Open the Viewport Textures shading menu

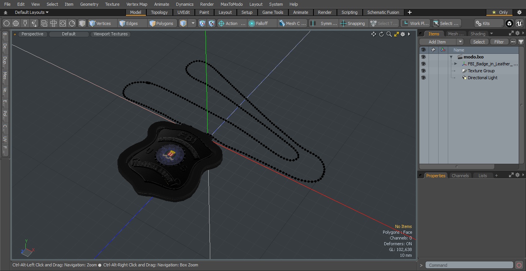coord(111,34)
